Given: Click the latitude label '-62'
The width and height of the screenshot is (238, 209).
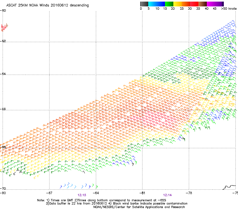Looking at the screenshot, I should pyautogui.click(x=3, y=41).
